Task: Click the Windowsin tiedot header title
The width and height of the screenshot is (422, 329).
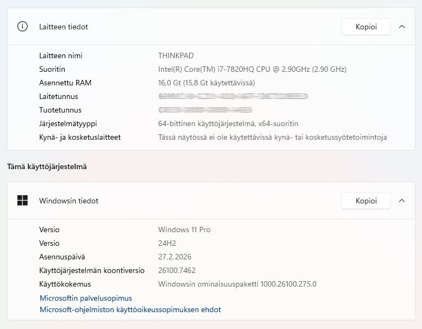Action: pyautogui.click(x=69, y=201)
